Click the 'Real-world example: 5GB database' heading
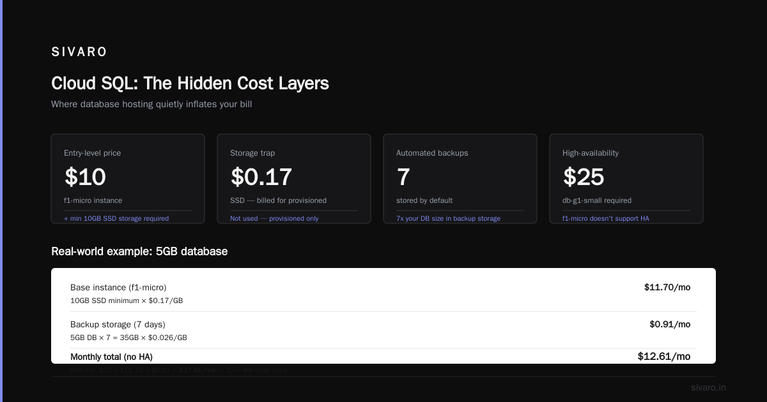Screen dimensions: 767x402 click(x=139, y=251)
